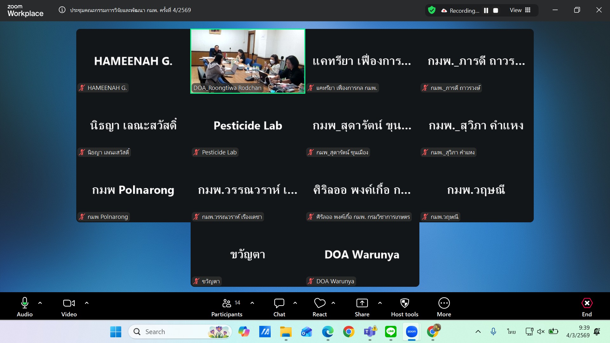610x343 pixels.
Task: Open the More options icon
Action: point(444,304)
